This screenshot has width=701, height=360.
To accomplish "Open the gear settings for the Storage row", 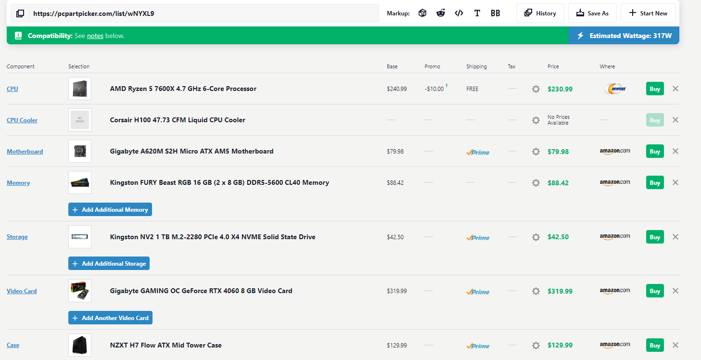I will click(x=536, y=237).
